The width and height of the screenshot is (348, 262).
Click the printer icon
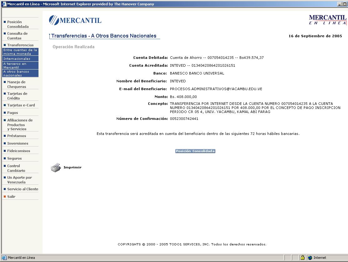coord(56,168)
